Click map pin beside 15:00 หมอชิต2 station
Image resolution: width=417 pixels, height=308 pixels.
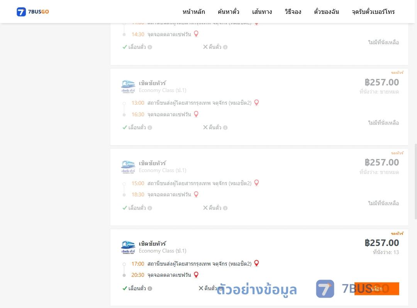pos(257,183)
